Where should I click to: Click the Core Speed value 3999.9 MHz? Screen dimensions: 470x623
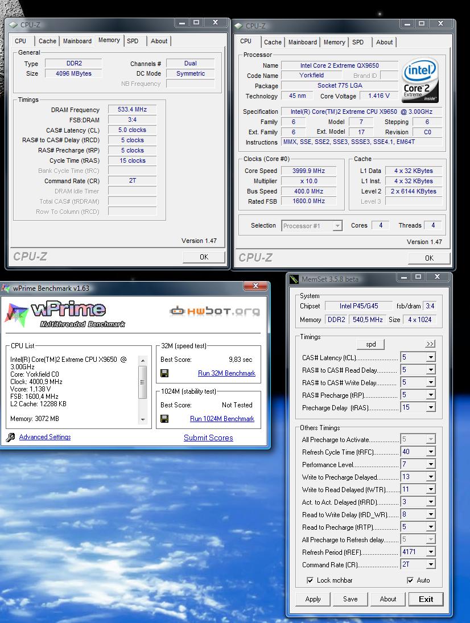[x=309, y=171]
